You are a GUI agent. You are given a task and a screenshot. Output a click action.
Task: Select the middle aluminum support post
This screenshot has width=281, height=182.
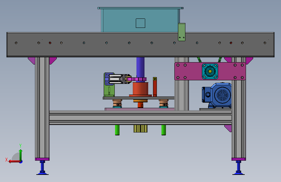(x=182, y=95)
